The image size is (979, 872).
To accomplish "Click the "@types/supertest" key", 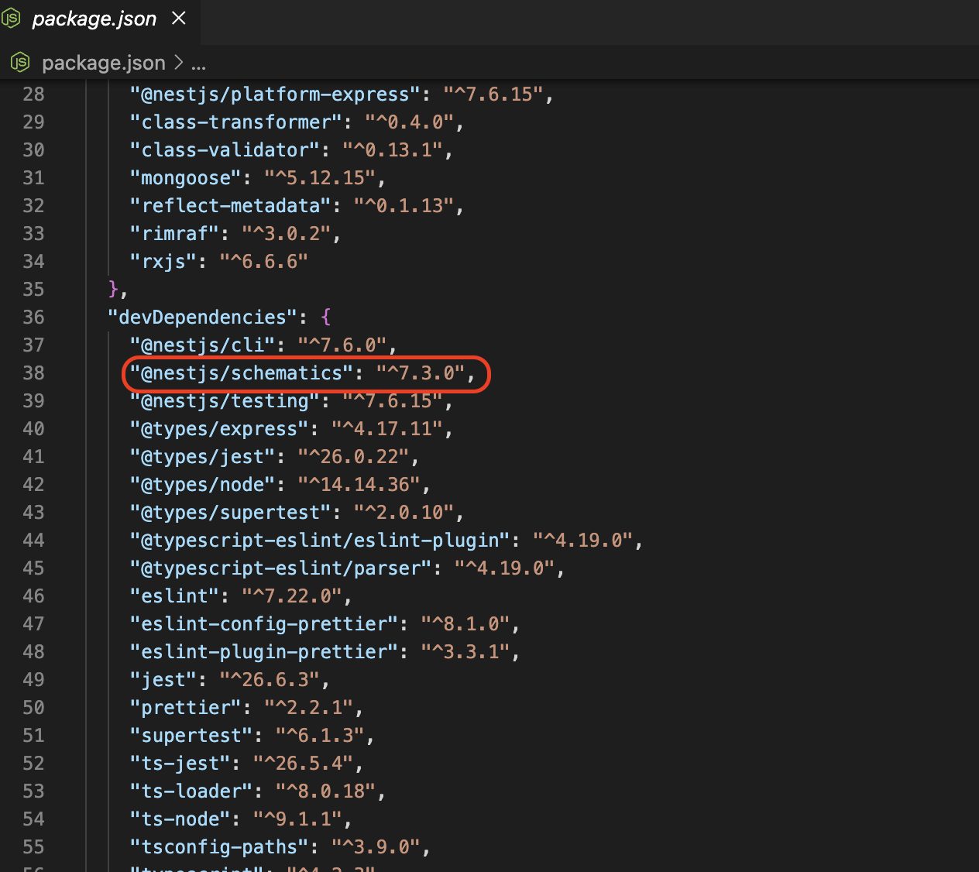I will click(231, 512).
